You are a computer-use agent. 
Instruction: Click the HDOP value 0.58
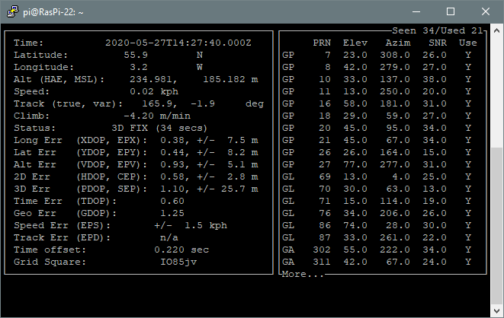coord(172,177)
